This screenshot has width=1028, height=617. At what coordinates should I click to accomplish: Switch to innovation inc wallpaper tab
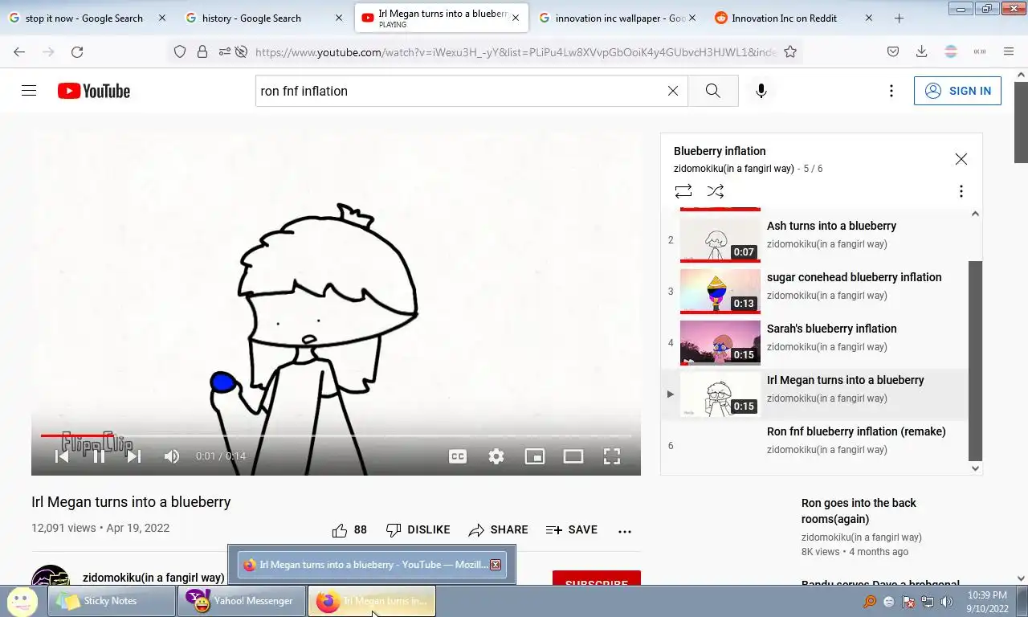[x=620, y=18]
